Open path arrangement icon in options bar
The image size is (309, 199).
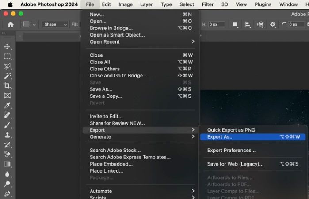click(x=260, y=25)
